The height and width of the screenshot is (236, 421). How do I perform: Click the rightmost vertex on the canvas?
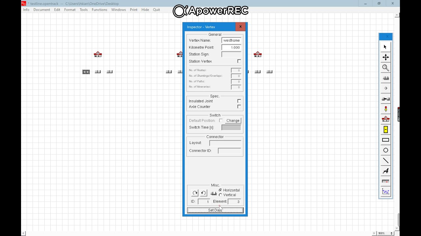coord(269,72)
